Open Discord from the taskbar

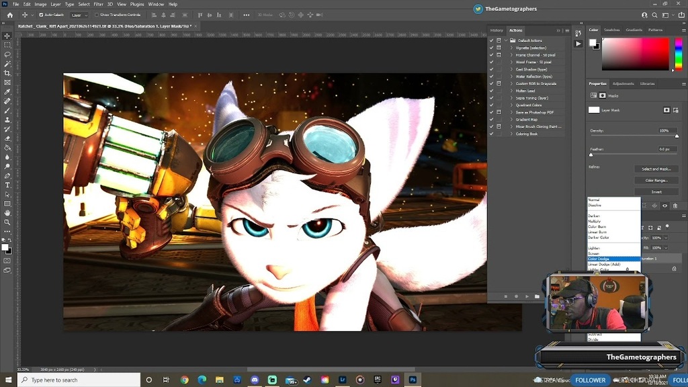pos(255,380)
